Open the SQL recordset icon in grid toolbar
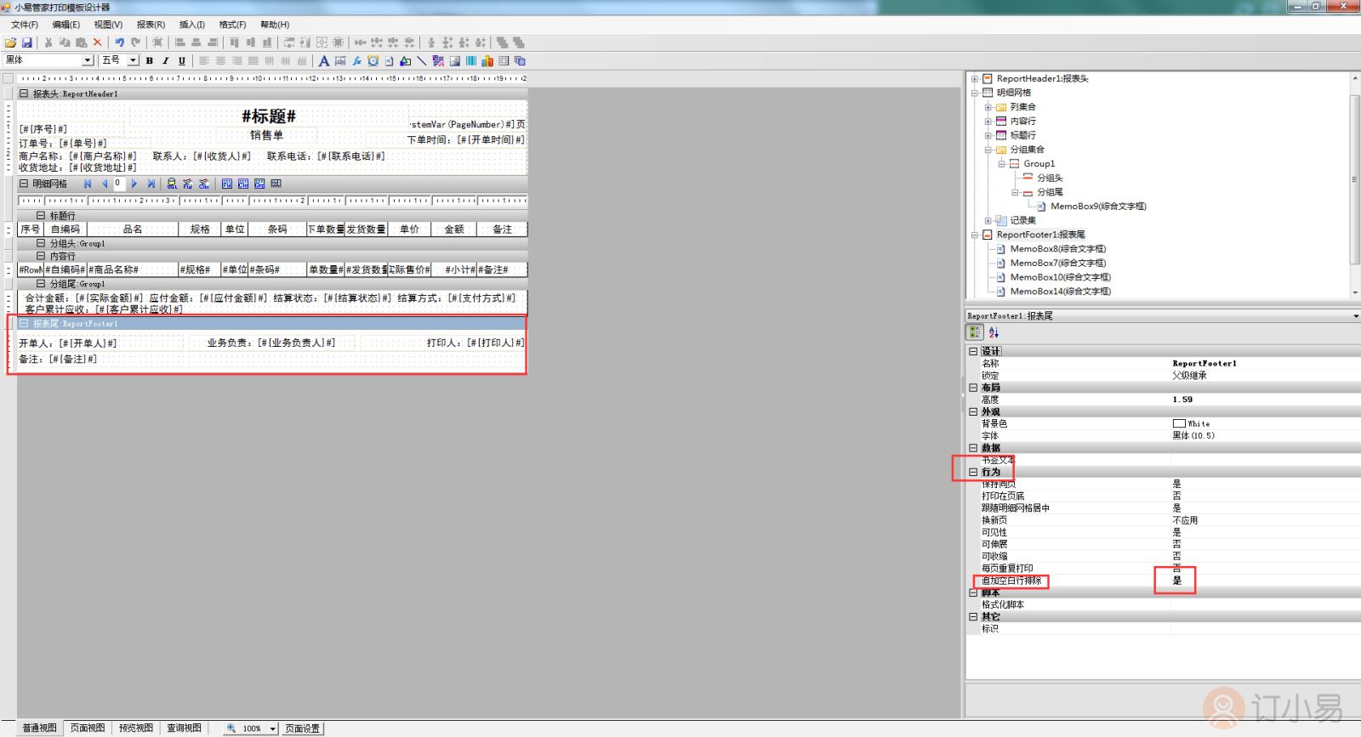 pyautogui.click(x=172, y=184)
